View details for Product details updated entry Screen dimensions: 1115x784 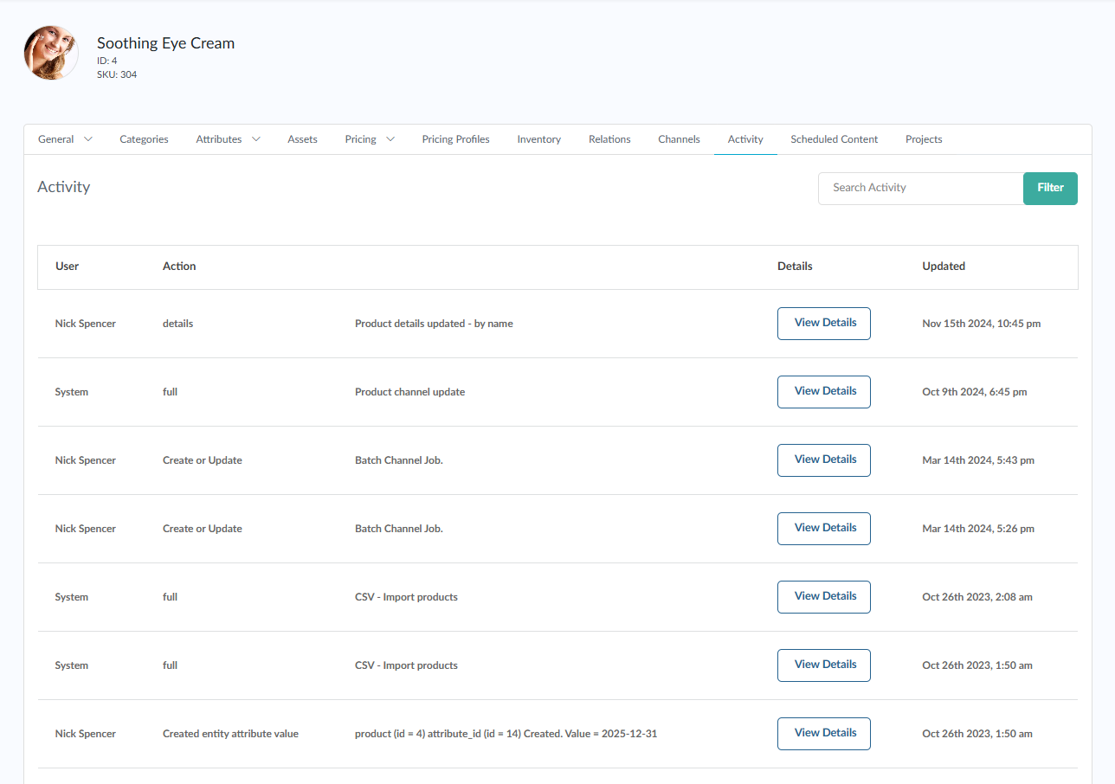click(x=824, y=324)
